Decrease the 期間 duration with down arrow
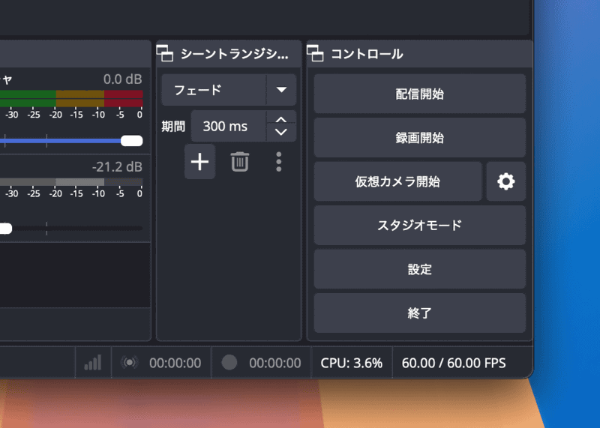 (281, 133)
